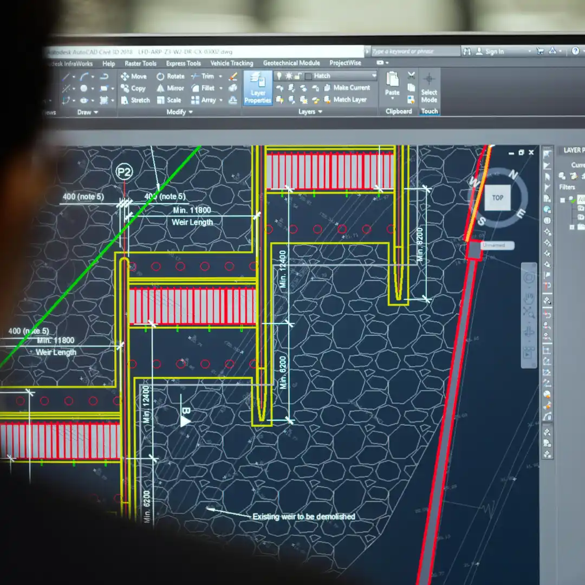585x585 pixels.
Task: Toggle the Hatch layer lightbulb on/off
Action: (x=279, y=76)
